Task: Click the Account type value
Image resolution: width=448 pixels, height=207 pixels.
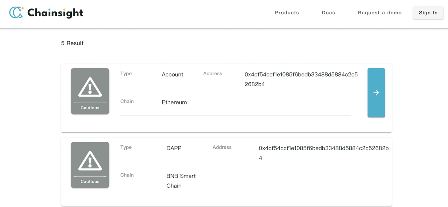Action: coord(172,75)
